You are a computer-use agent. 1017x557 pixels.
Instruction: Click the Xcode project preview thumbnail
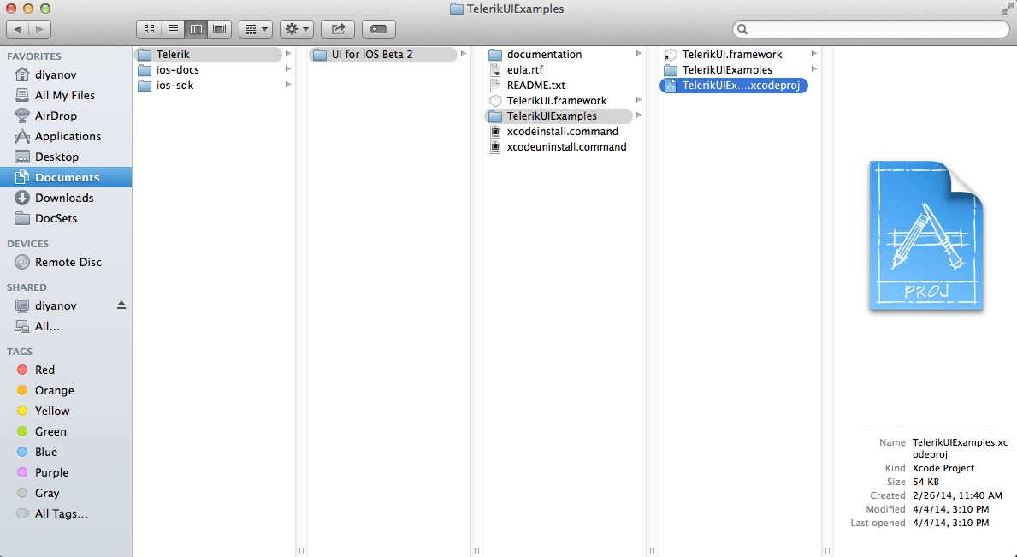[x=926, y=235]
